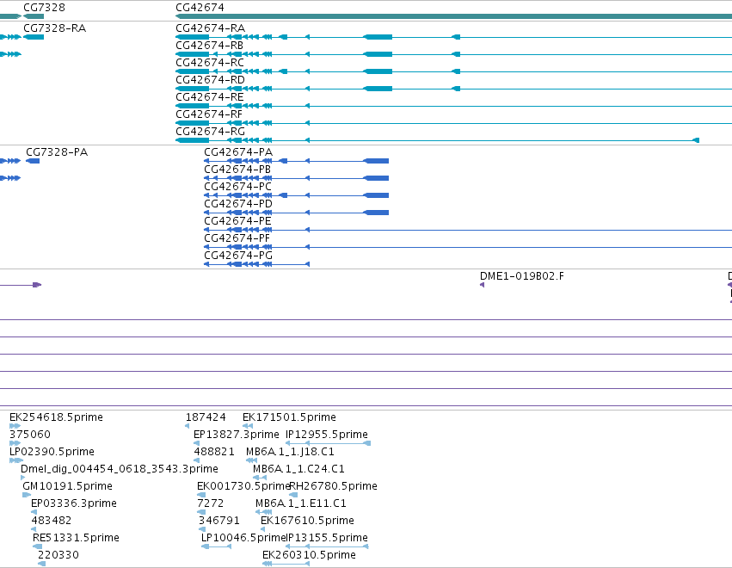Viewport: 732px width, 568px height.
Task: Click the EK001730.5prime EST label
Action: (x=243, y=486)
